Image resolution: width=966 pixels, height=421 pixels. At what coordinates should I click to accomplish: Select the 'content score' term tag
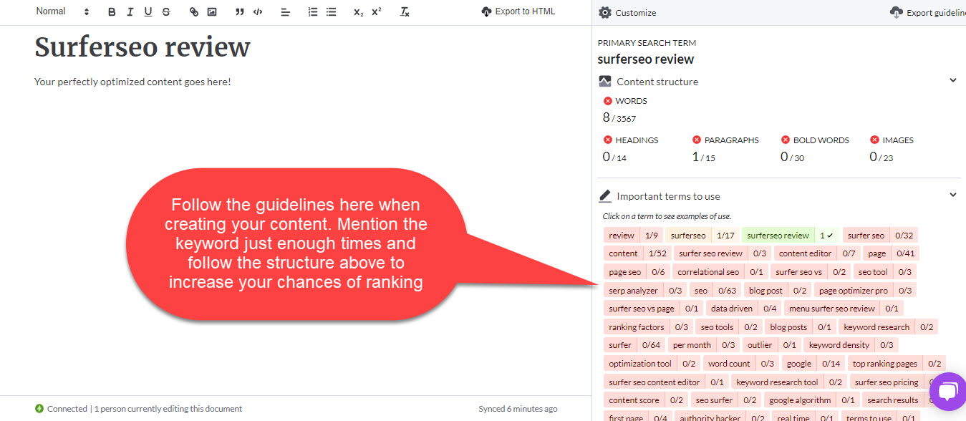tap(646, 400)
